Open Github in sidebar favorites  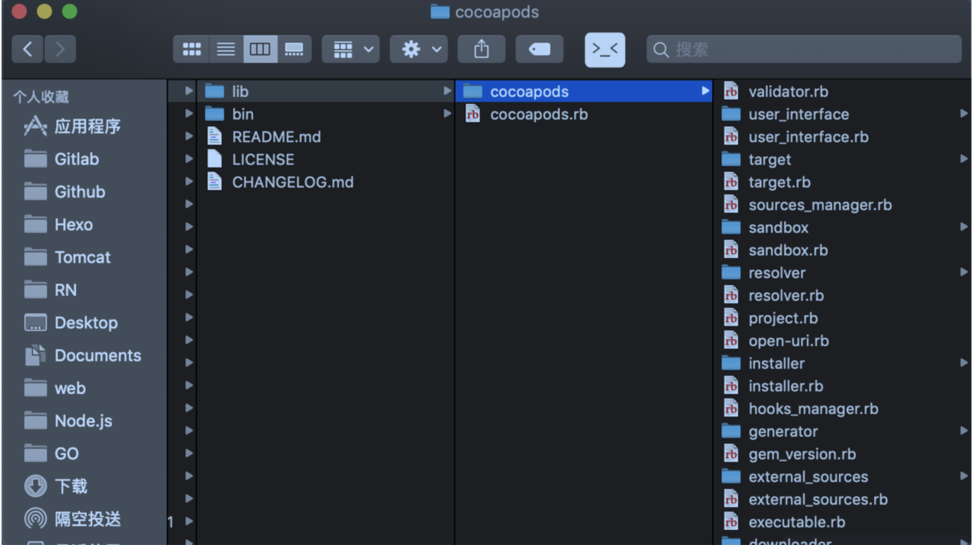pos(79,192)
